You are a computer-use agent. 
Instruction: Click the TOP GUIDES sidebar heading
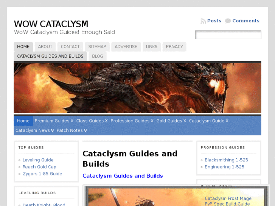pyautogui.click(x=31, y=148)
